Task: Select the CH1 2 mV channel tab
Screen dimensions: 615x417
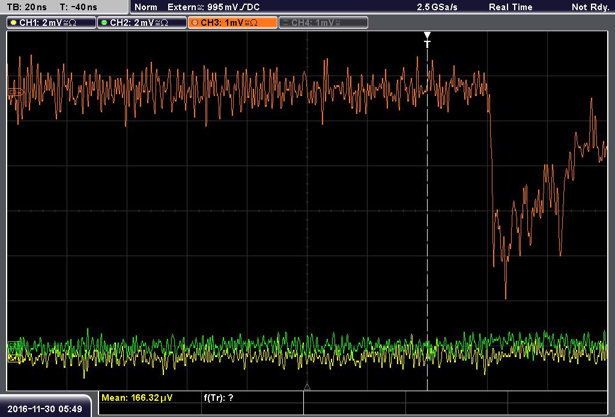Action: [52, 23]
